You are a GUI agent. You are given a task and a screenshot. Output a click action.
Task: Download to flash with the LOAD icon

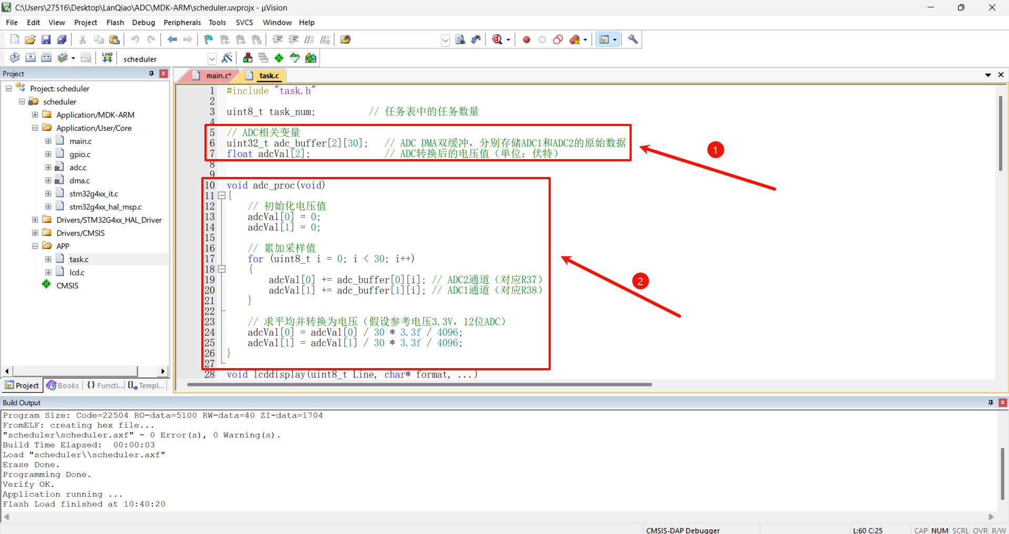107,58
